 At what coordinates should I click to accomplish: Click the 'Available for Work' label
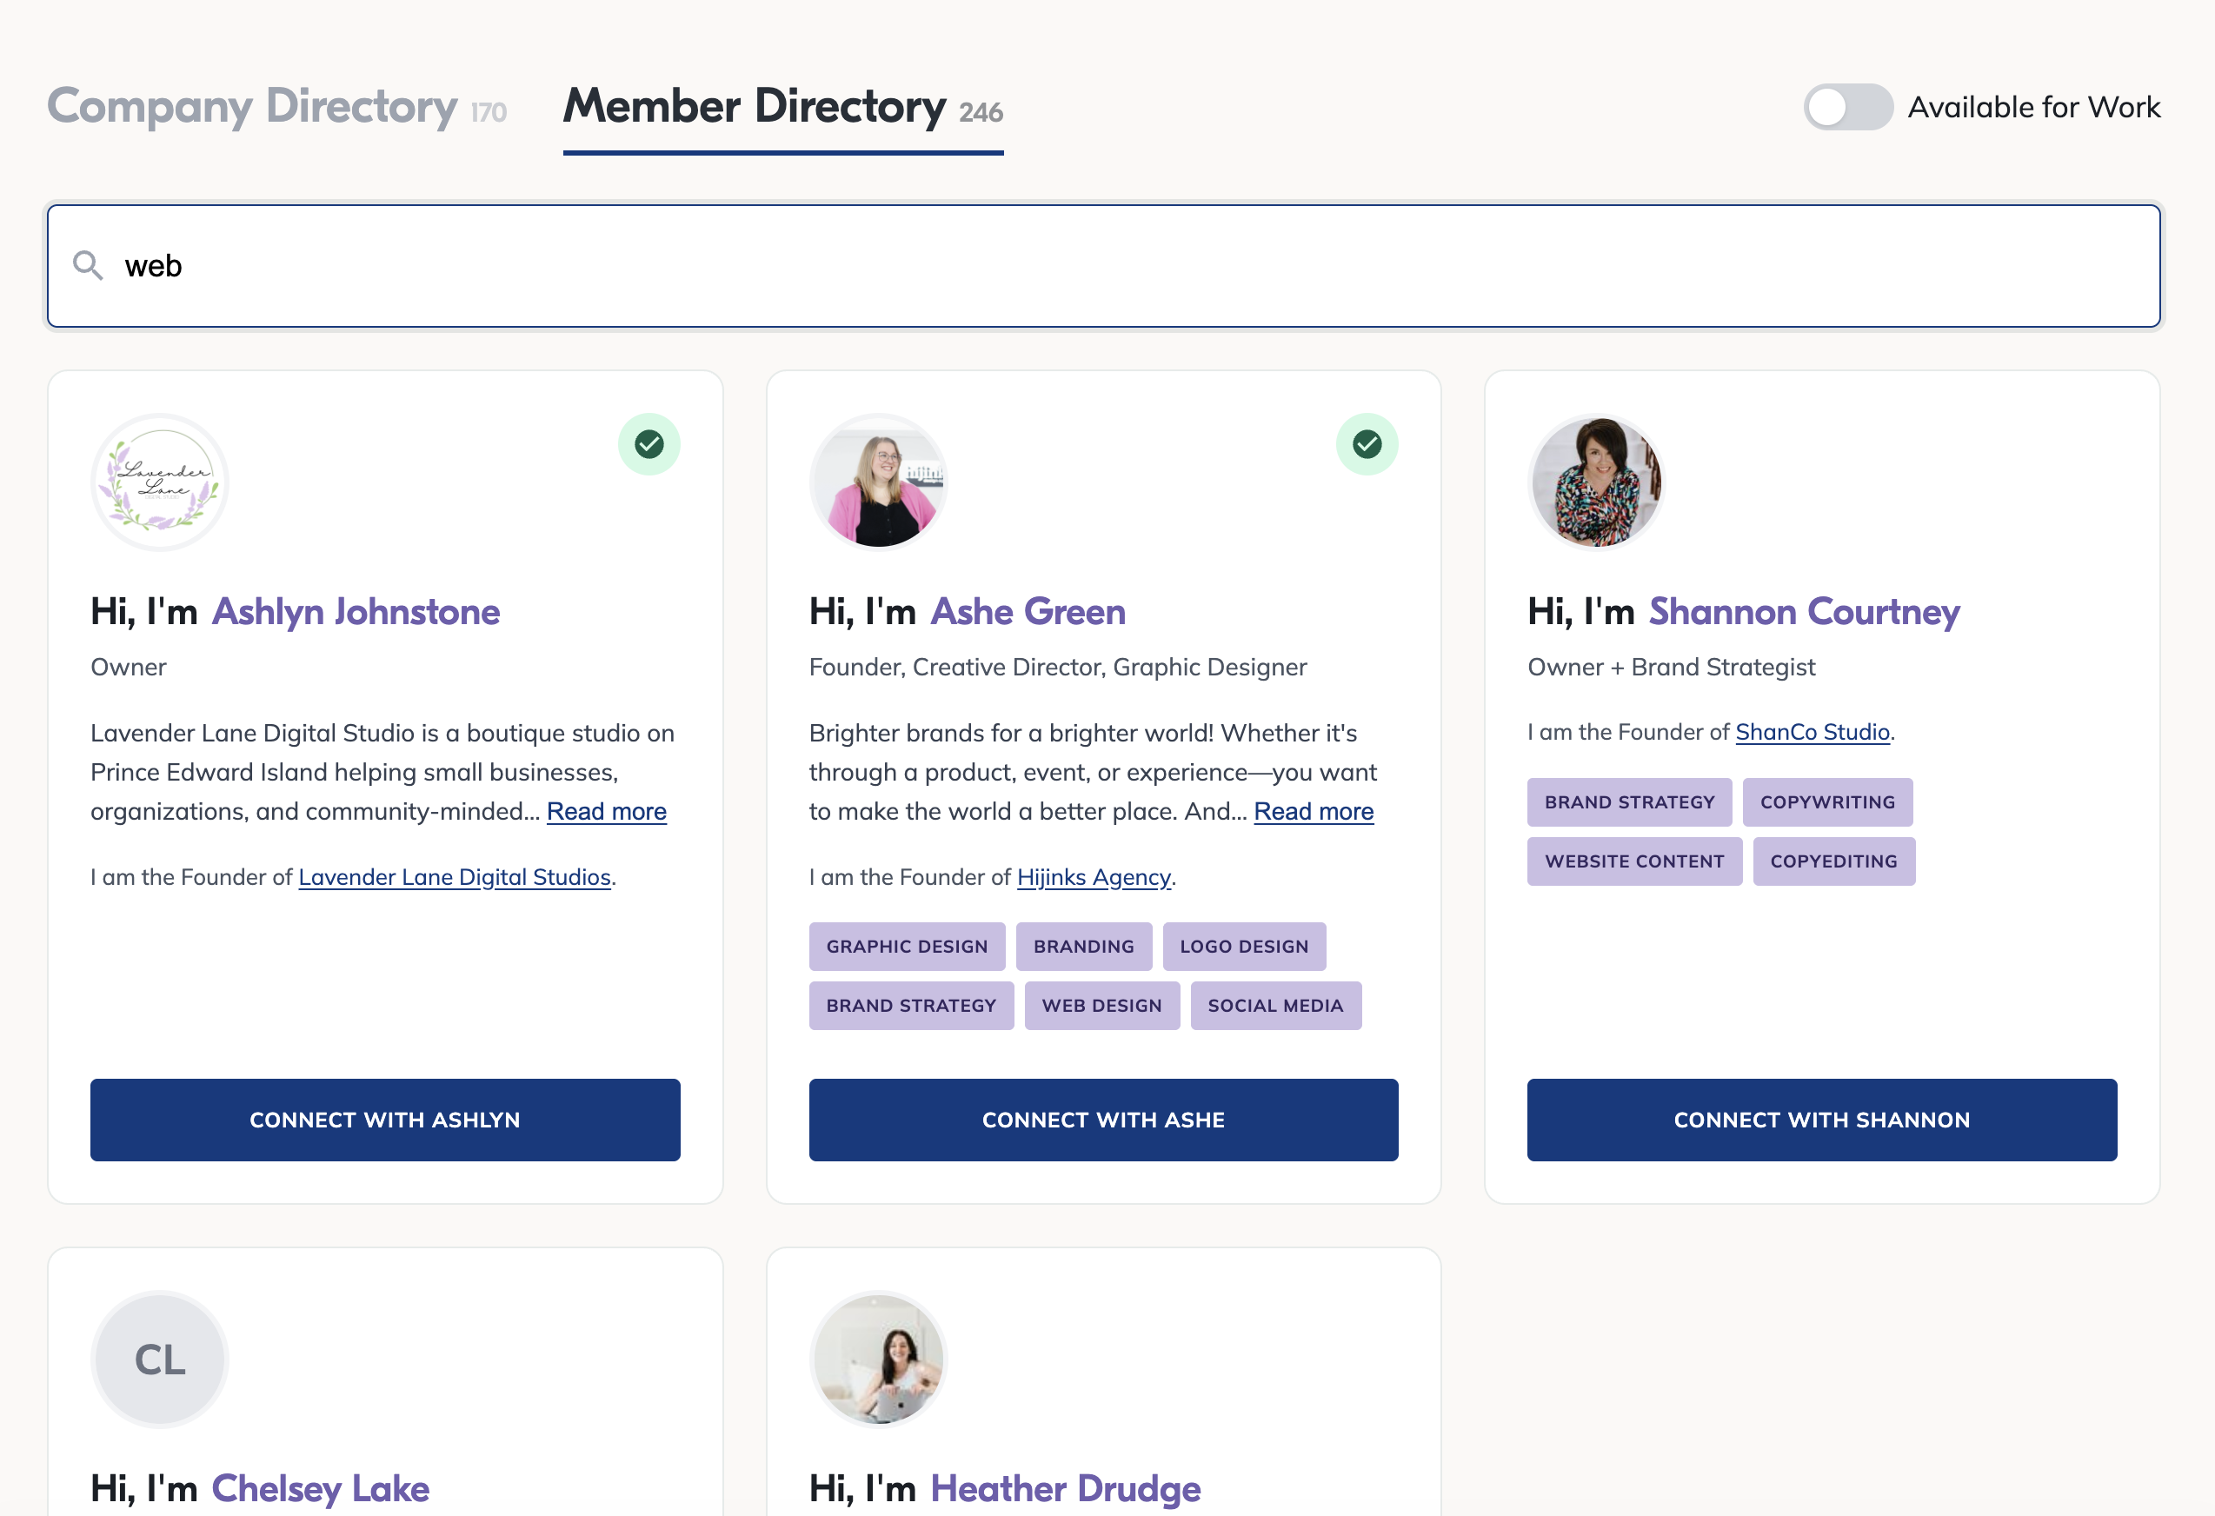2034,107
